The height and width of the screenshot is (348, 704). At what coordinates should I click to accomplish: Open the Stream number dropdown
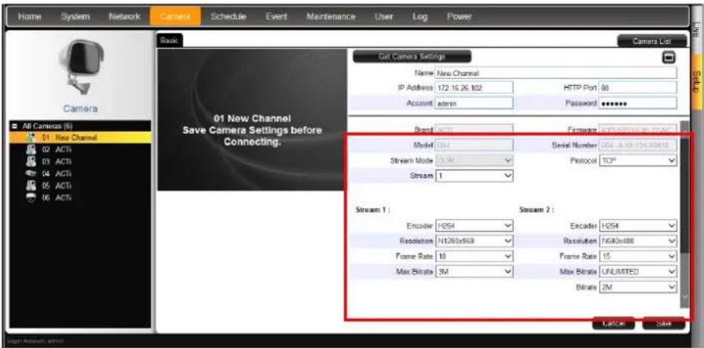click(x=474, y=176)
